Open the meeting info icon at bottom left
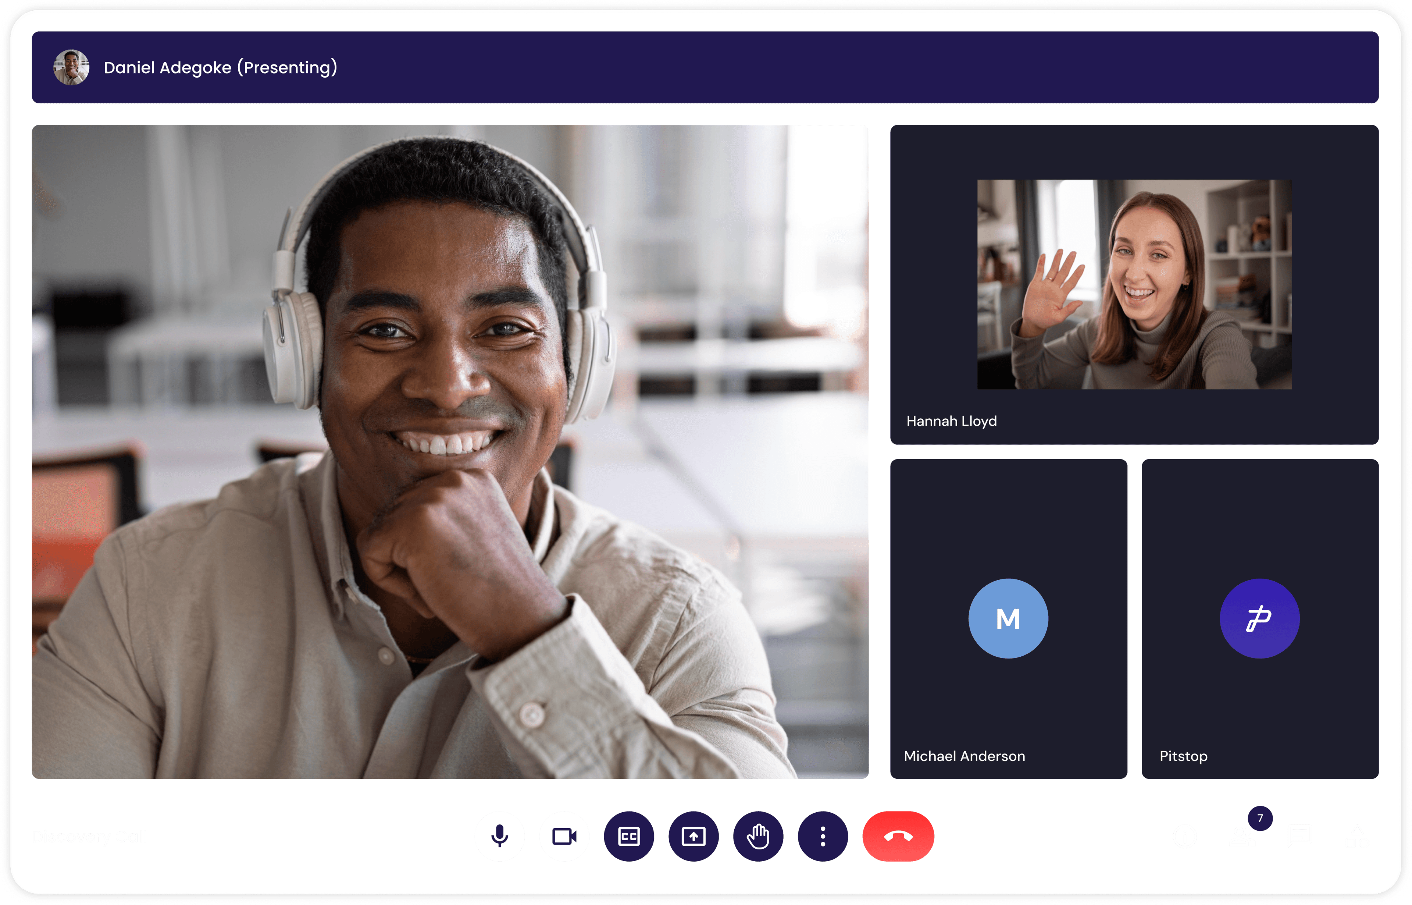 coord(1185,837)
